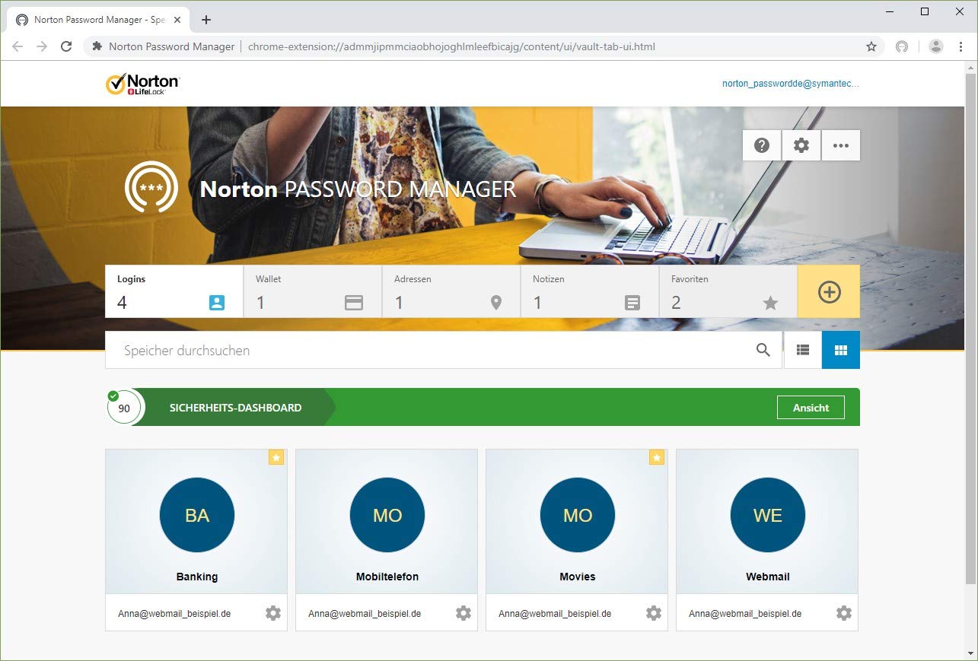Screen dimensions: 978x661
Task: Open the Mobiltelefon login card
Action: pyautogui.click(x=387, y=521)
